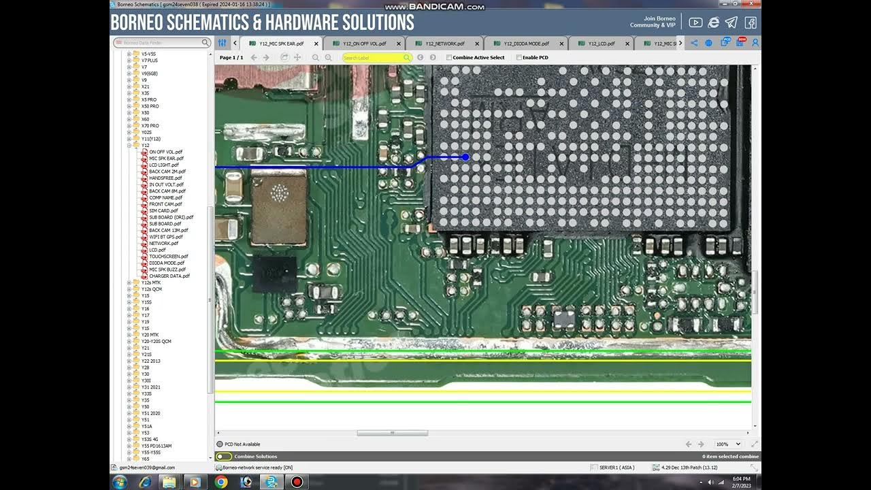Open CHARGER DATA.pdf in the tree
The height and width of the screenshot is (490, 871).
(169, 276)
